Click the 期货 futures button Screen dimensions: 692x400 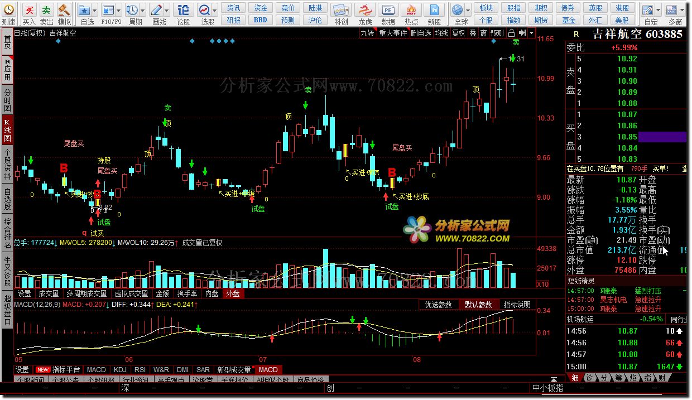(x=541, y=20)
